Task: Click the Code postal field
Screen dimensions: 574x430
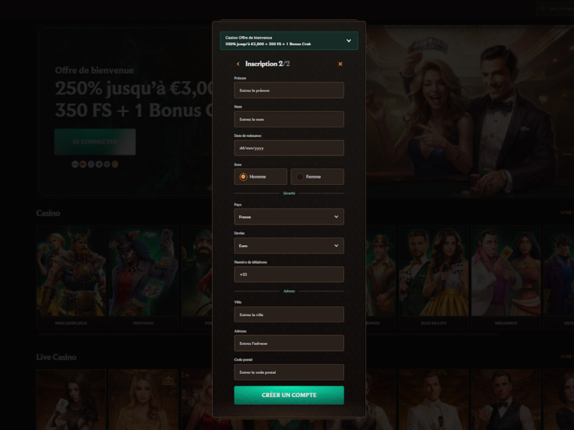Action: click(288, 372)
